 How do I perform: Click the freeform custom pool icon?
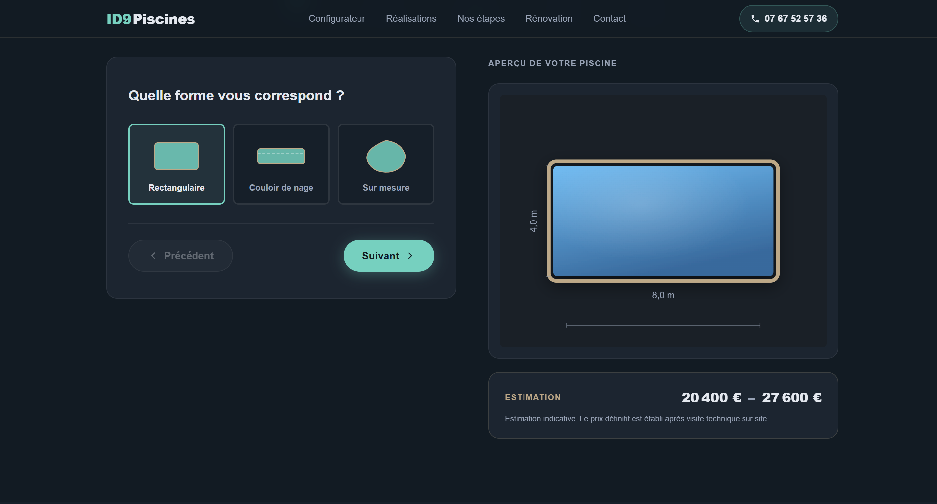click(x=386, y=156)
